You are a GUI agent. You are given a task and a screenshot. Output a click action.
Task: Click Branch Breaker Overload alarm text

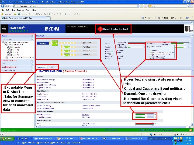coord(115,29)
